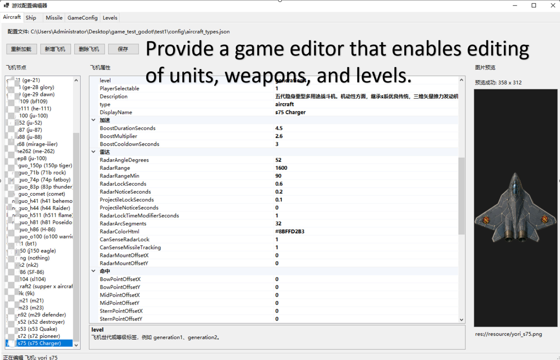Click scroll-down arrow of aircraft list
The image size is (560, 360).
point(76,345)
